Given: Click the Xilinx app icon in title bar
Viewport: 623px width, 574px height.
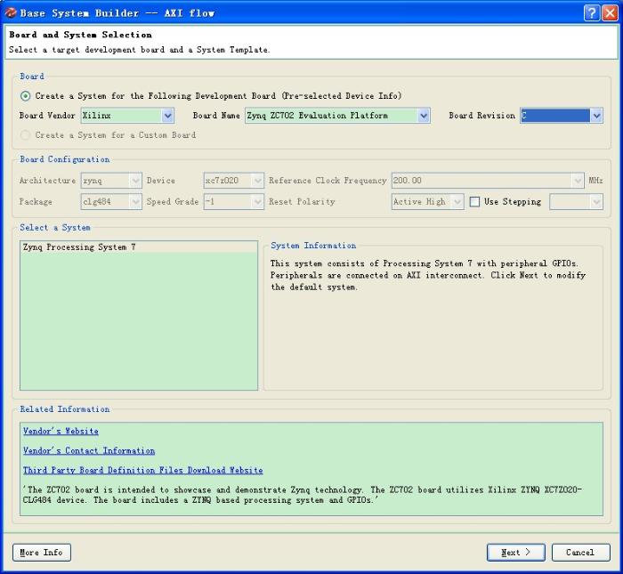Looking at the screenshot, I should coord(11,13).
